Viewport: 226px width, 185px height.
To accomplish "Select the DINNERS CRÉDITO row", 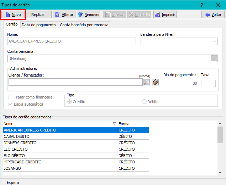I will (76, 143).
